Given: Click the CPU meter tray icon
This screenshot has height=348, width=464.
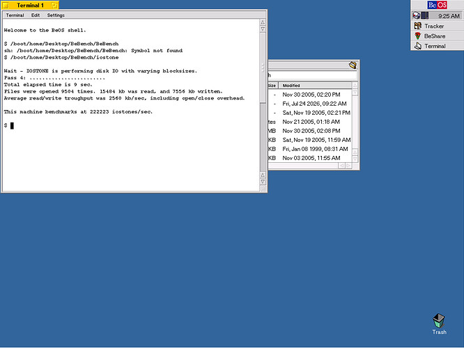Looking at the screenshot, I should (x=425, y=15).
